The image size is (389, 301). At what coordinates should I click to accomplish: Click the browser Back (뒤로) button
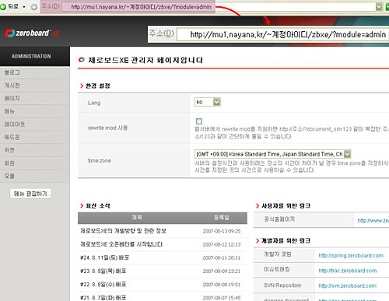tap(10, 6)
